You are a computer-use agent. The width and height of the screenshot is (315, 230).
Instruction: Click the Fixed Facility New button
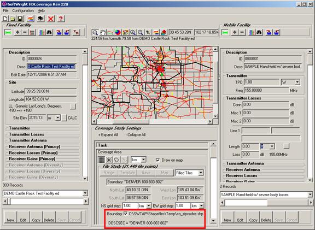pyautogui.click(x=10, y=217)
